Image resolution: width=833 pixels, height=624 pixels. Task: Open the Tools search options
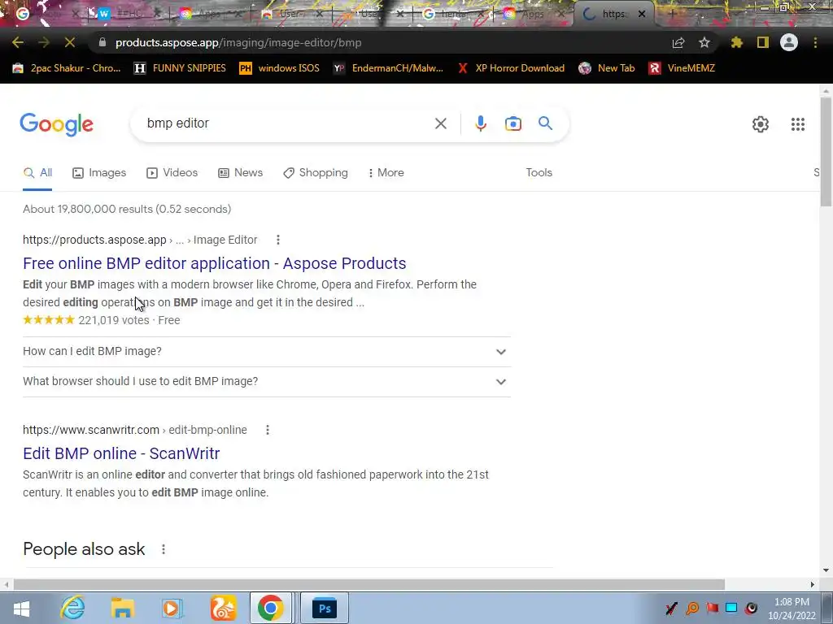(x=539, y=173)
